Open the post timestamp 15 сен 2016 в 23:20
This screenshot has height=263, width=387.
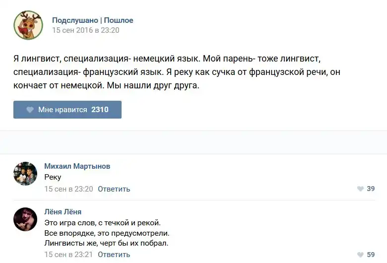[x=86, y=30]
